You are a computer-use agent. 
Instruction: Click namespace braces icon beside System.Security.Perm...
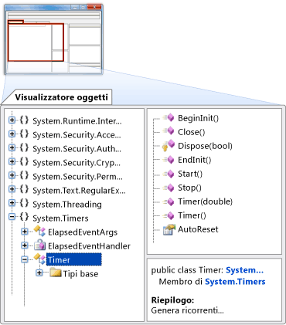[x=24, y=176]
